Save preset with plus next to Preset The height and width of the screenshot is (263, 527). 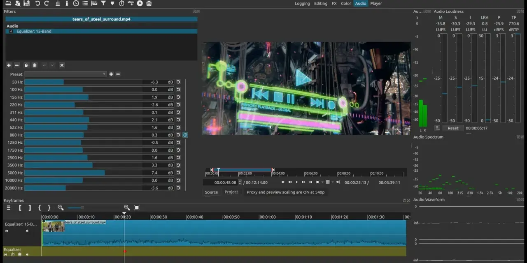[x=111, y=74]
